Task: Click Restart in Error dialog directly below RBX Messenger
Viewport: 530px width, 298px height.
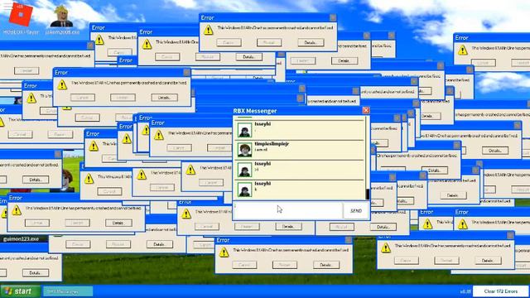Action: coord(285,265)
